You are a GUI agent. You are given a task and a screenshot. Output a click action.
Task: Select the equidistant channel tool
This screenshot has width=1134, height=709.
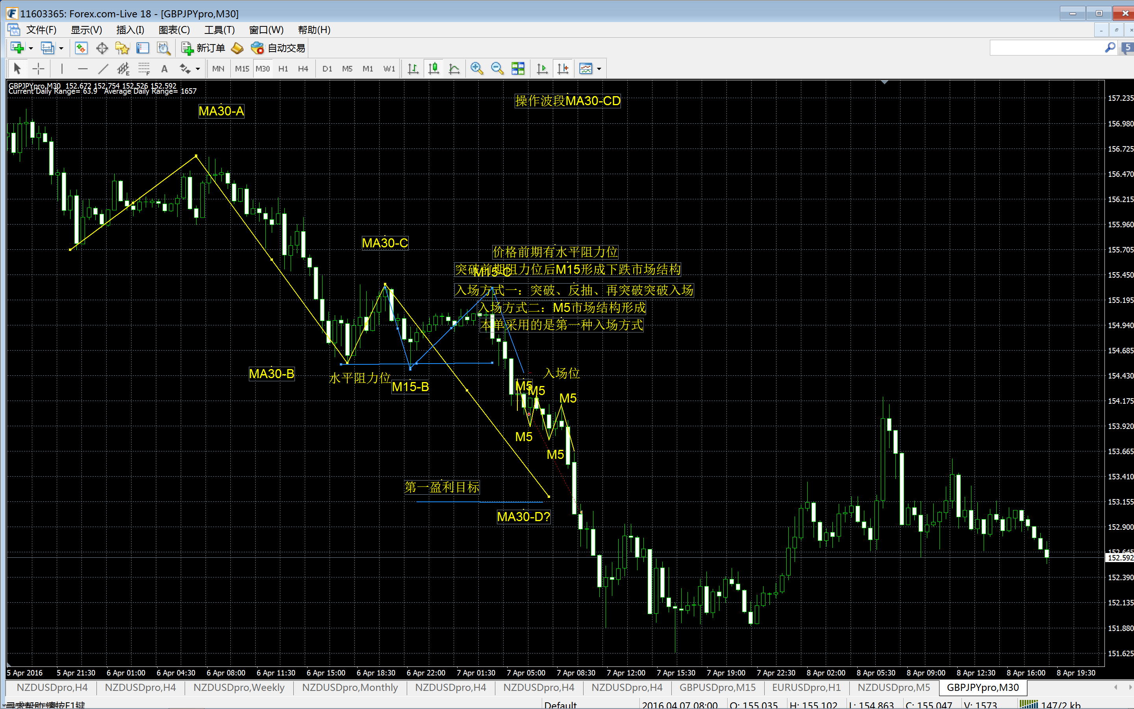pos(124,69)
